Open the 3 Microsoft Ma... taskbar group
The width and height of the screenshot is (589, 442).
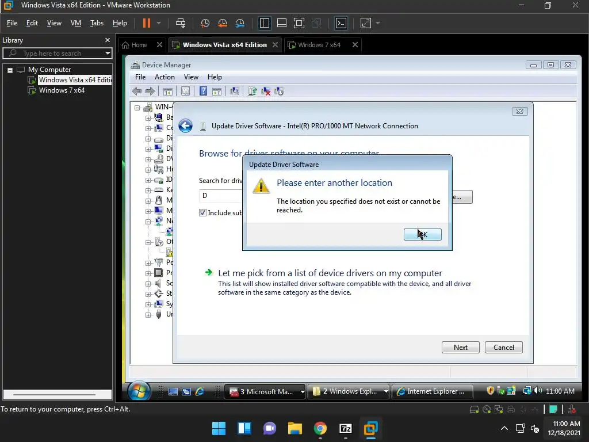[265, 391]
